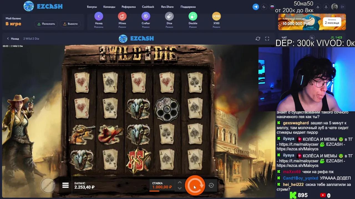Click the ЧАТ panel header
The width and height of the screenshot is (355, 199).
click(x=284, y=38)
